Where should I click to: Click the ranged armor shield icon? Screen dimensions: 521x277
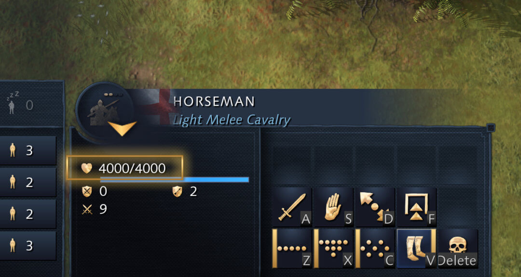pos(177,192)
